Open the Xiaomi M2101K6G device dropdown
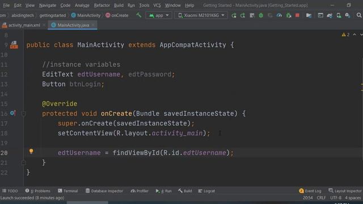 [201, 15]
